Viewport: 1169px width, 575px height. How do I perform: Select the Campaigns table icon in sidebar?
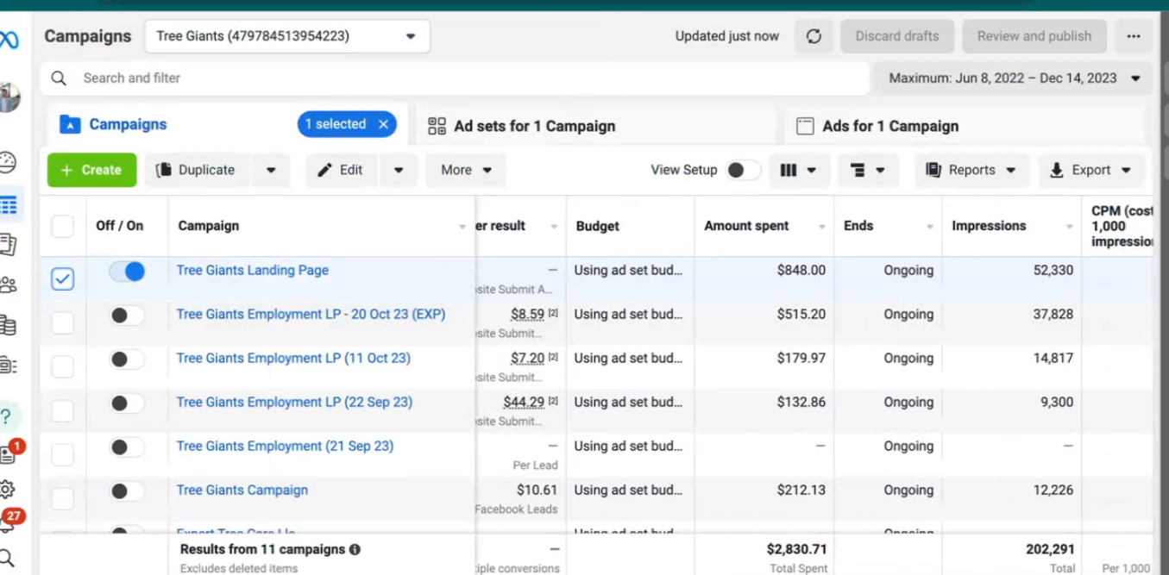9,205
